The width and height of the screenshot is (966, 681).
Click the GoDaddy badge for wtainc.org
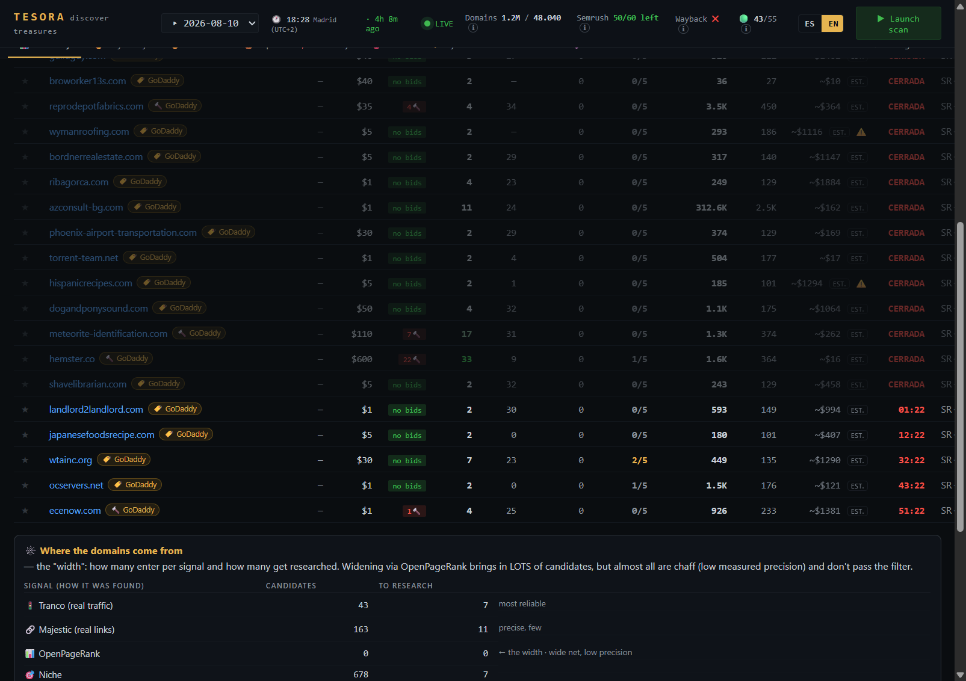pyautogui.click(x=124, y=460)
